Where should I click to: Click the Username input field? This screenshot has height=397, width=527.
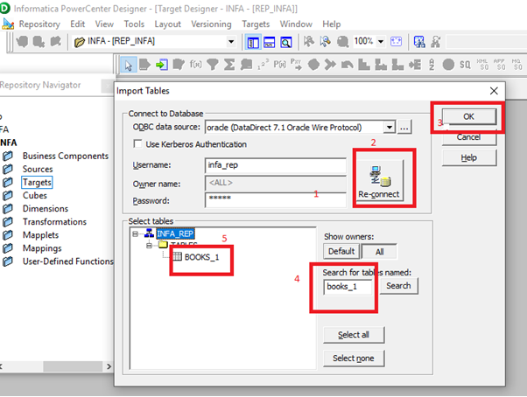point(275,165)
